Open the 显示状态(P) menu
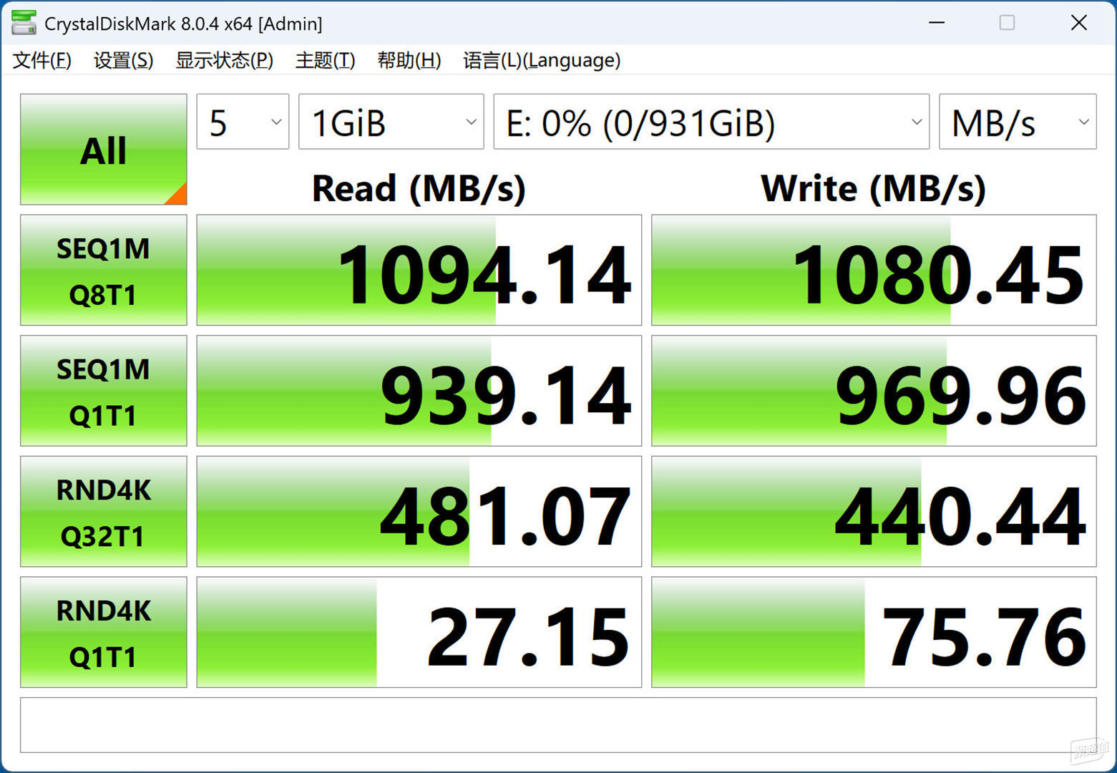This screenshot has height=773, width=1117. [224, 60]
